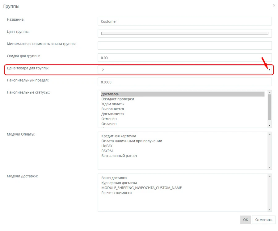Click the Название input field

[x=184, y=21]
